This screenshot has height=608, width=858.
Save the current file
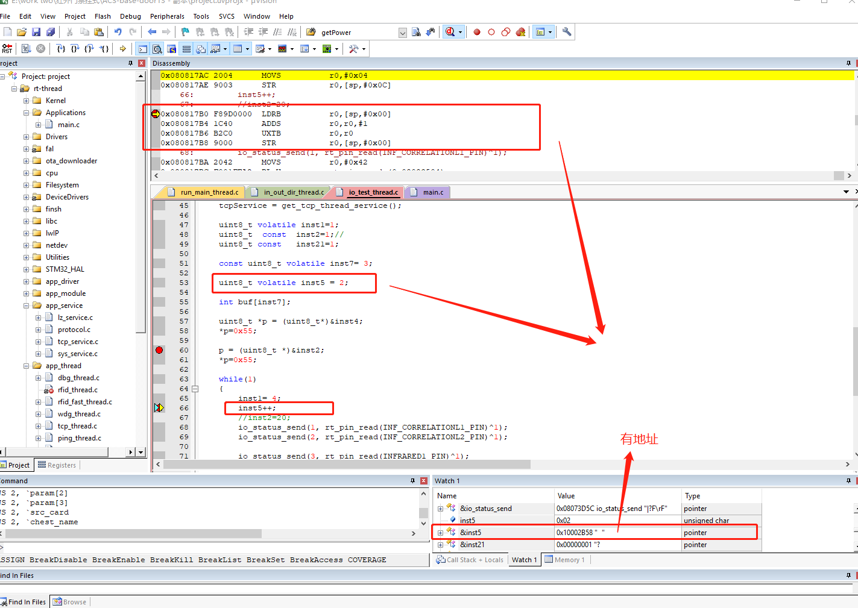[36, 32]
